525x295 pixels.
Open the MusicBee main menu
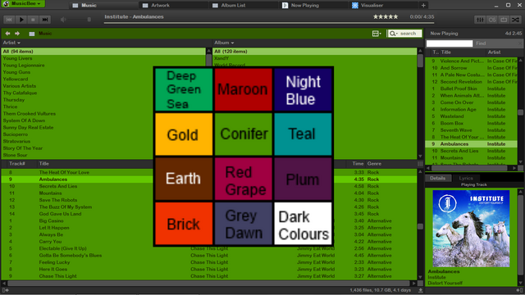22,3
